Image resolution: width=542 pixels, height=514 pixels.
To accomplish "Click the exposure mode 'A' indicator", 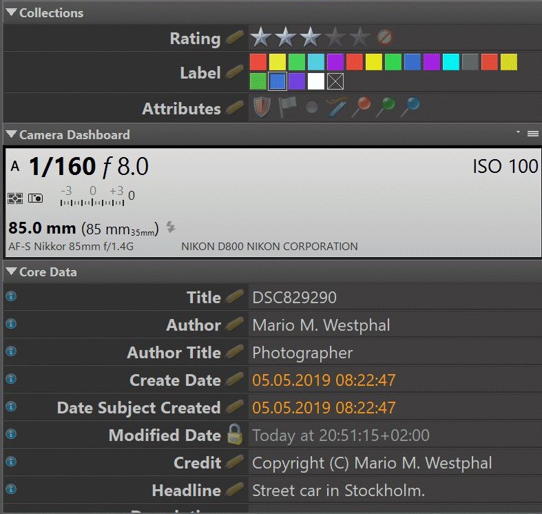I will 15,166.
